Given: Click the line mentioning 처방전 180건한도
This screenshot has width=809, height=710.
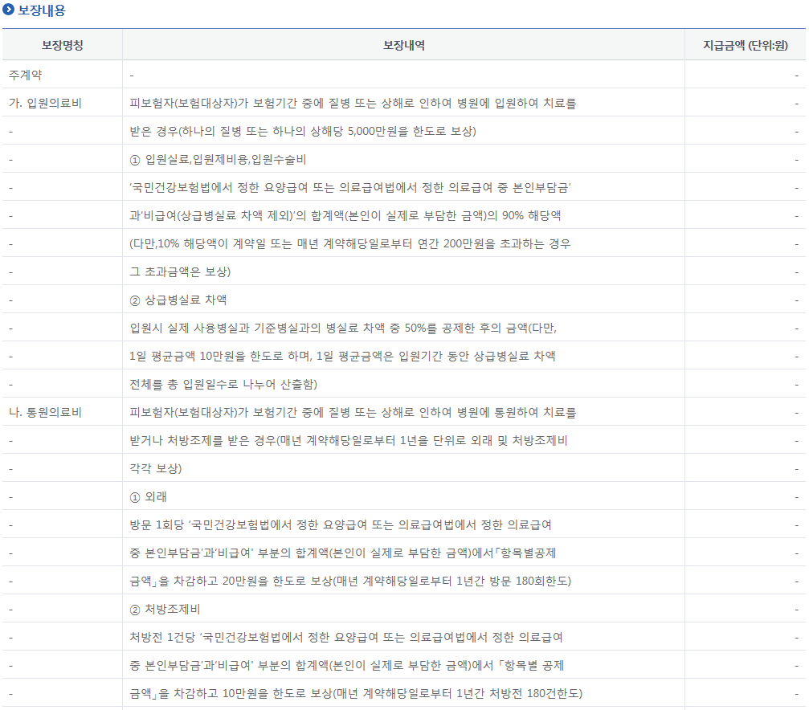Looking at the screenshot, I should point(356,693).
